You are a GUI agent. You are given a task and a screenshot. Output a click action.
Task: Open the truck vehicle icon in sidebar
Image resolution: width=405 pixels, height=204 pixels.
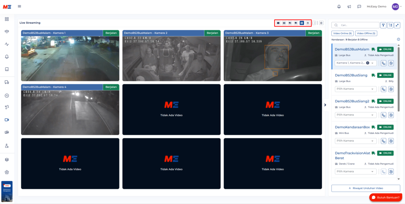(x=7, y=82)
